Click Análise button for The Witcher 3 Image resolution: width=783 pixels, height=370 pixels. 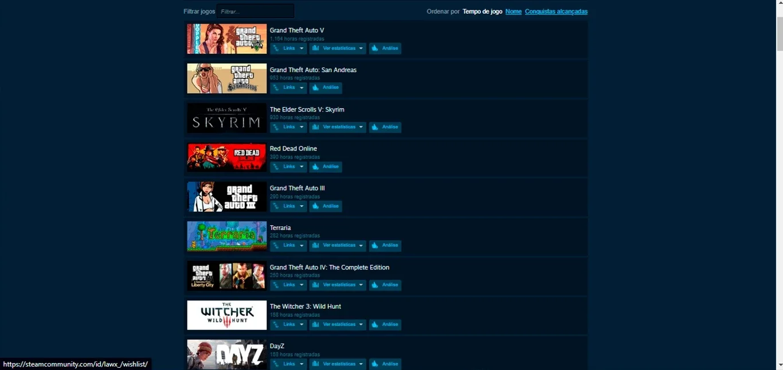point(385,325)
